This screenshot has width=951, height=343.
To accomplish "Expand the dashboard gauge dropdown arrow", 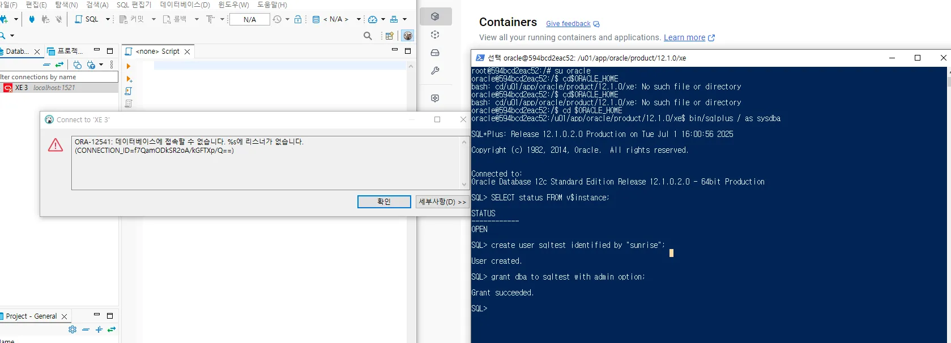I will click(383, 19).
